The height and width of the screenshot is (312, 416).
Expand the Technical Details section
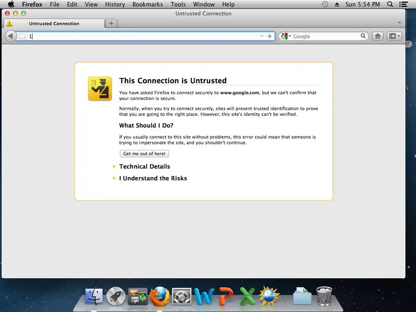(145, 166)
